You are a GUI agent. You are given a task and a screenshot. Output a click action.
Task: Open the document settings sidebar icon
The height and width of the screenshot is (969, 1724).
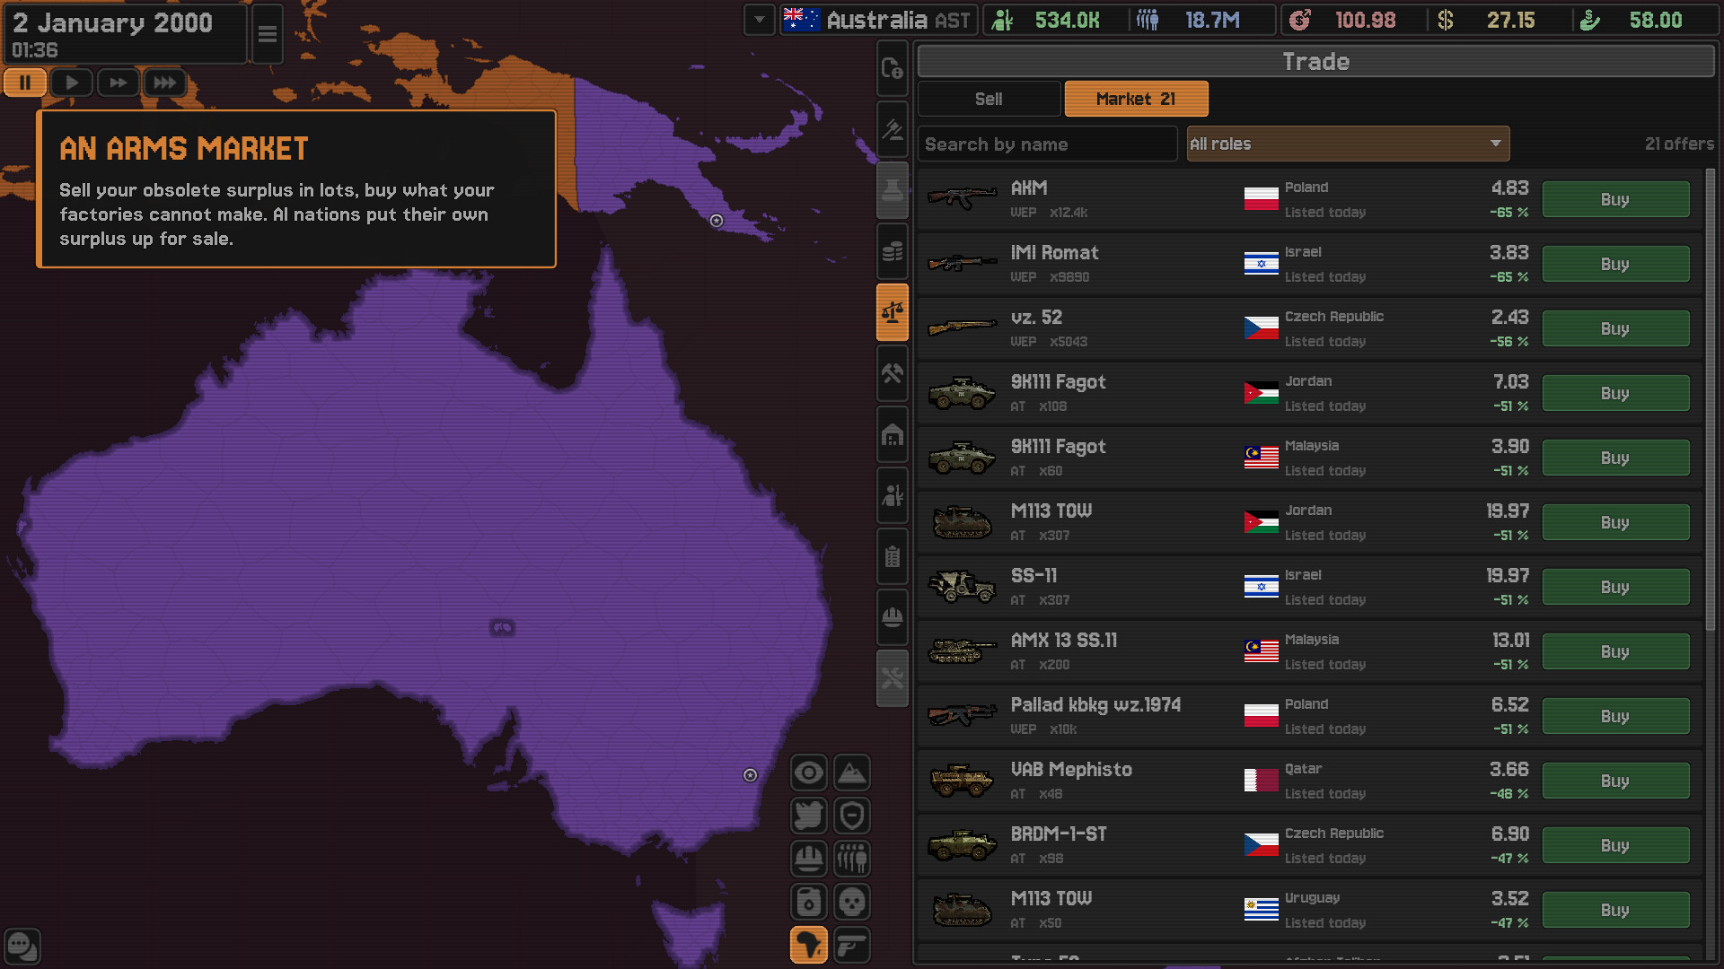893,68
